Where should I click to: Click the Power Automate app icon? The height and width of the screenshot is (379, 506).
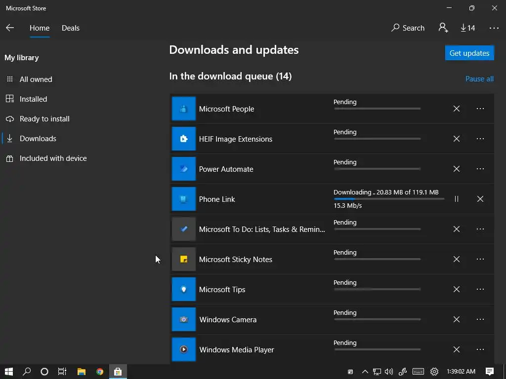[184, 169]
